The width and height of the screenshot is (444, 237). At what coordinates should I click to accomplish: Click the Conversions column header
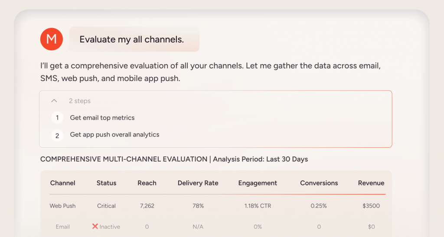pyautogui.click(x=319, y=183)
